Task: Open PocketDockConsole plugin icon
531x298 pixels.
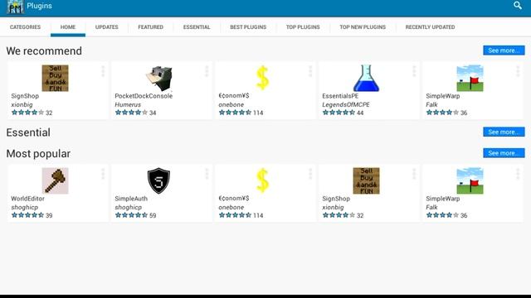Action: [159, 78]
